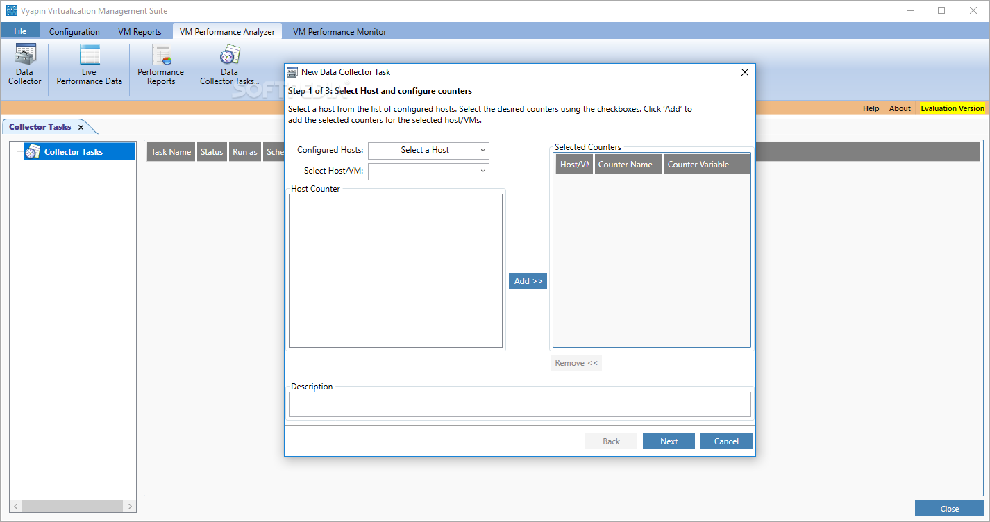Click the New Data Collector Task dialog icon
This screenshot has height=522, width=990.
[292, 71]
